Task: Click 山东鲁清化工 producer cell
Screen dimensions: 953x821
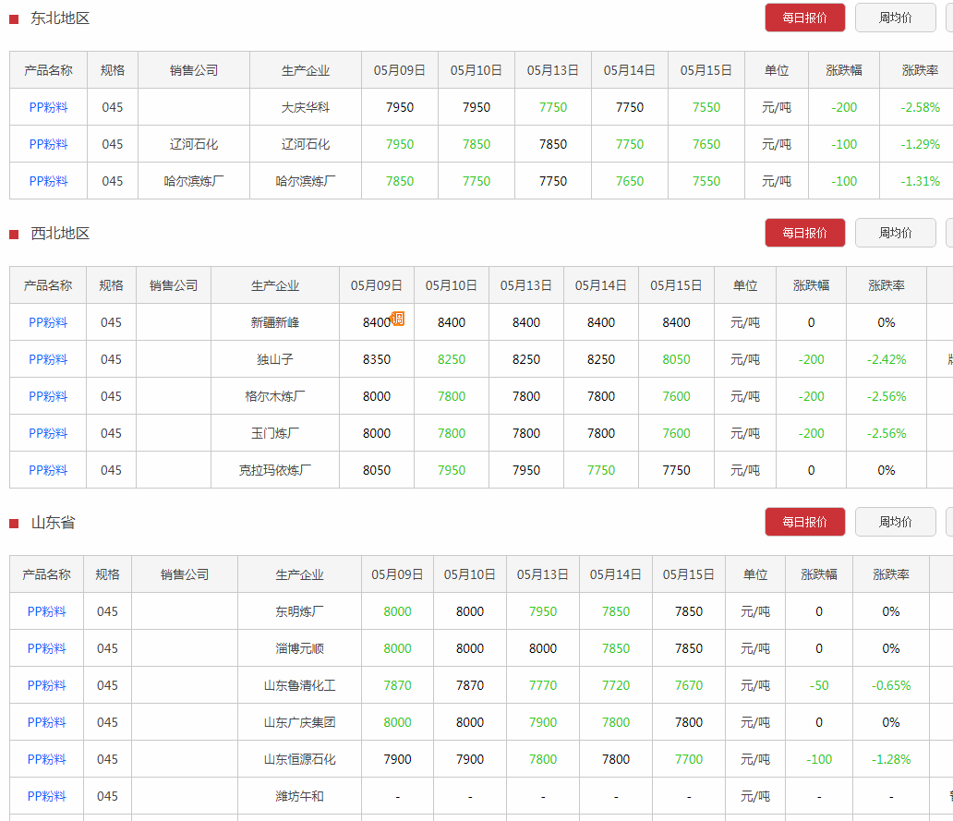Action: point(299,685)
